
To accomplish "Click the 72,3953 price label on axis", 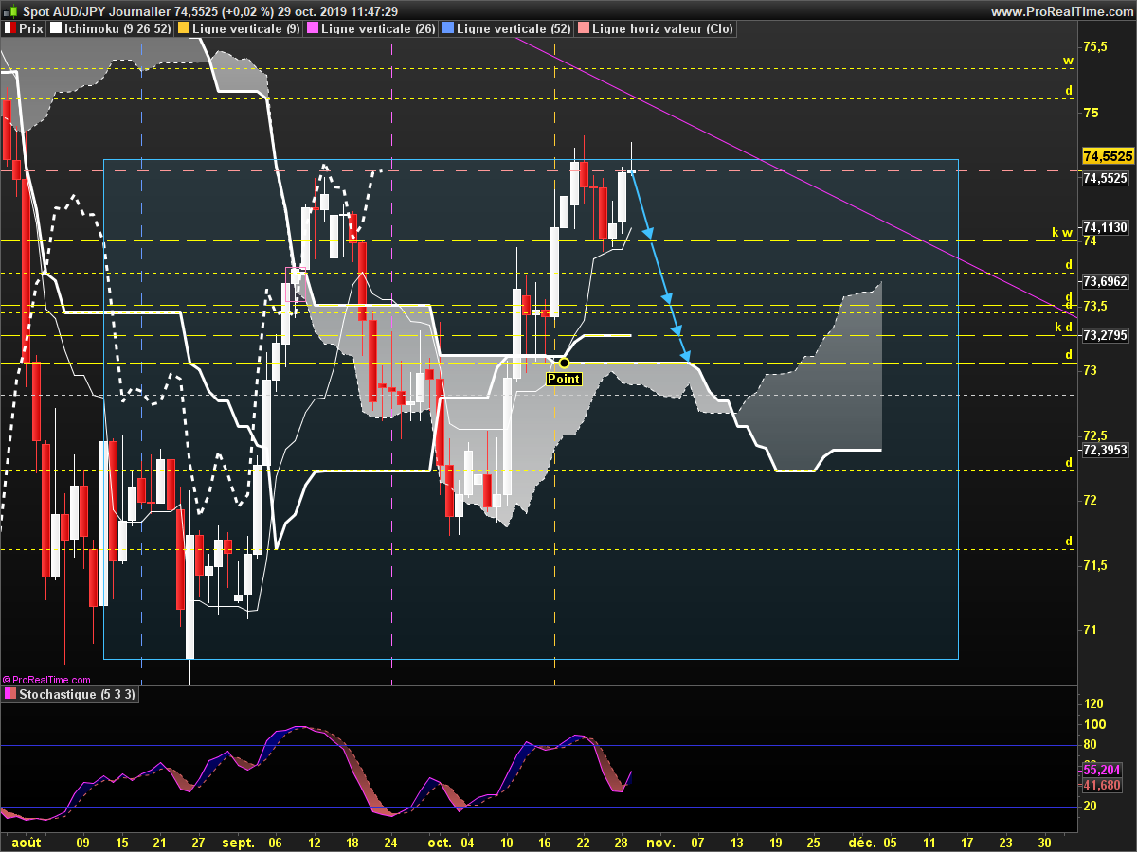I will point(1105,451).
